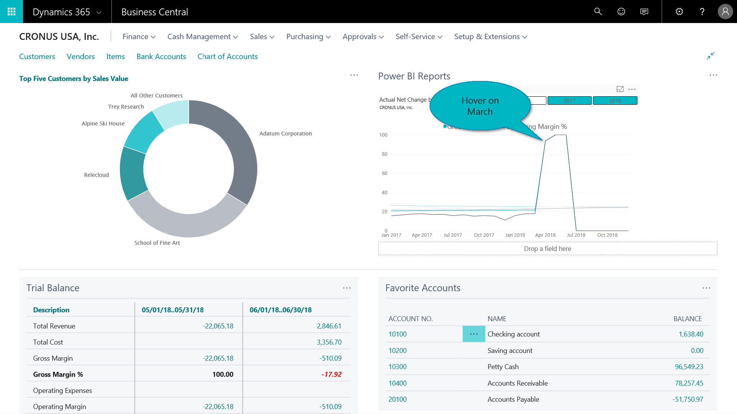
Task: Open the feedback smiley icon
Action: [x=621, y=12]
